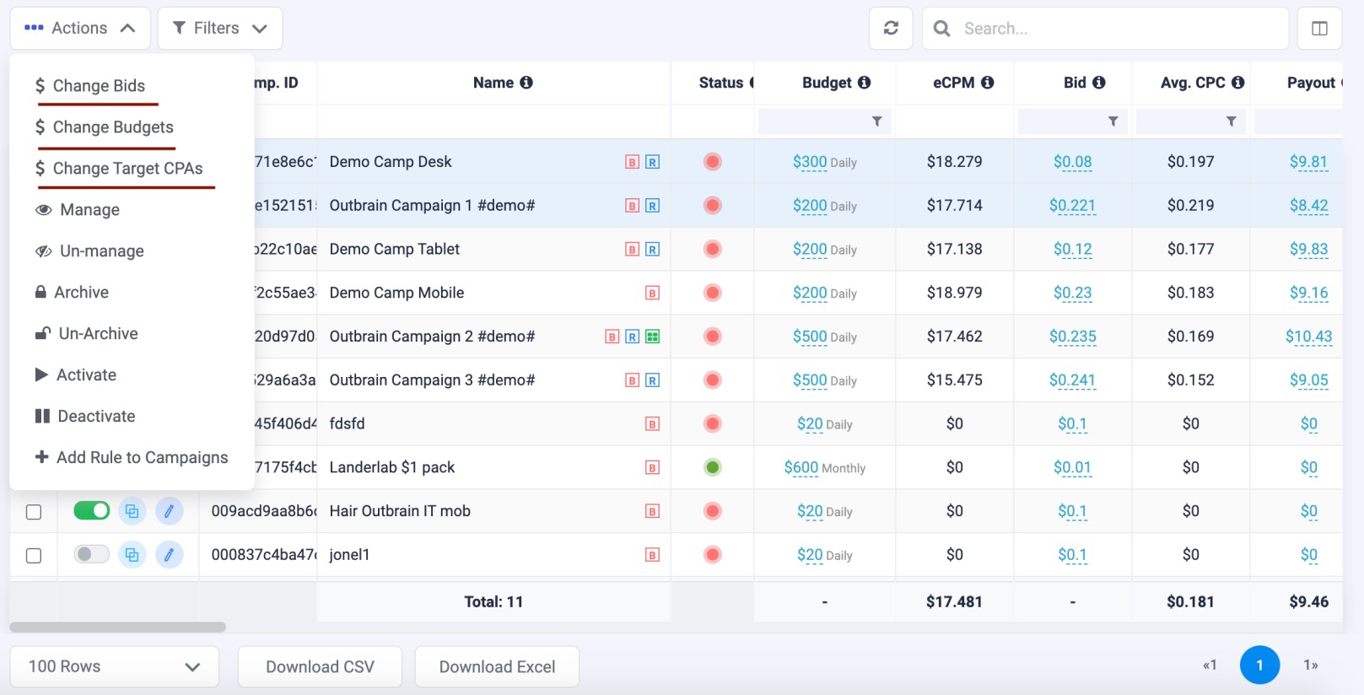Edit the $0.221 bid for Outbrain Campaign 1
Viewport: 1364px width, 695px height.
tap(1072, 206)
